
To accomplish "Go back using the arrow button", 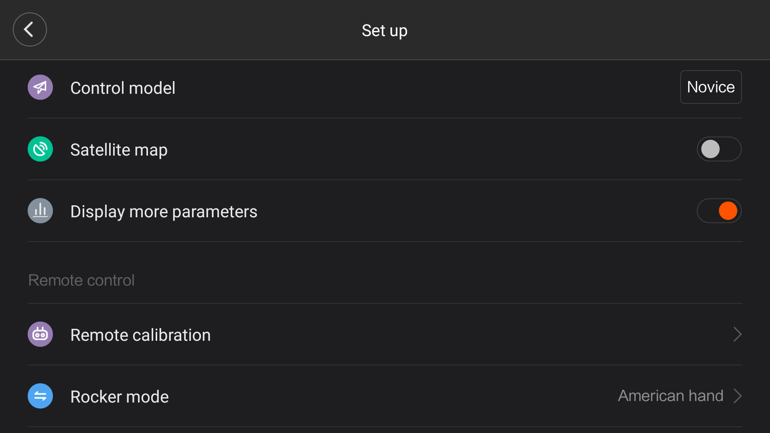I will pyautogui.click(x=30, y=30).
